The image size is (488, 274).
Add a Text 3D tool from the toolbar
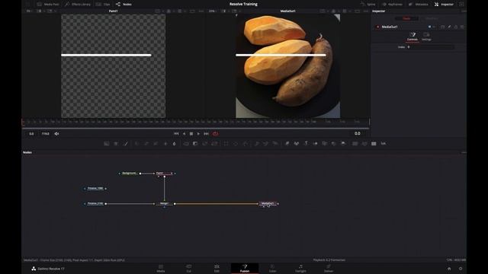[306, 144]
